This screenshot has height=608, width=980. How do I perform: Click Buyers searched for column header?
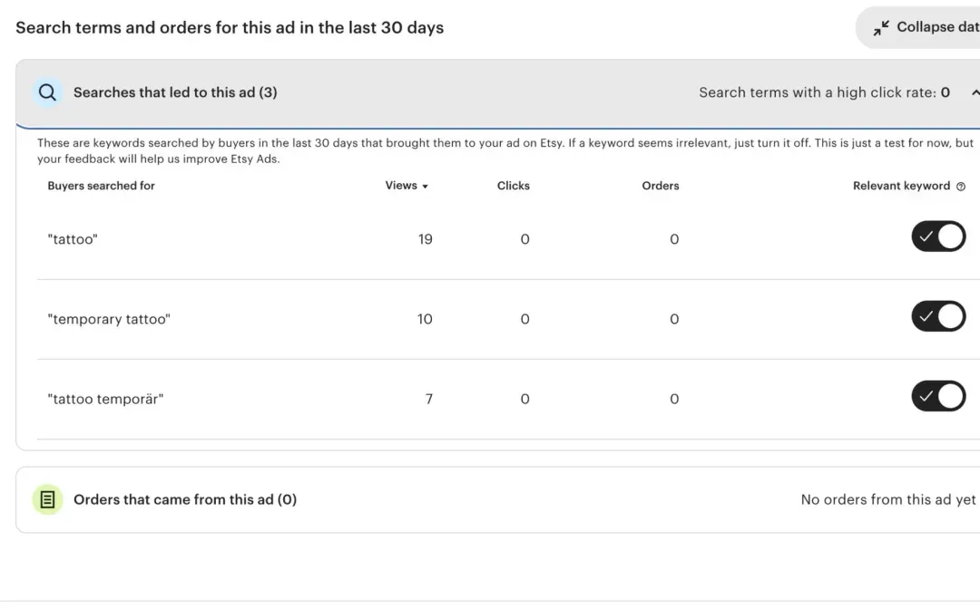[x=101, y=186]
